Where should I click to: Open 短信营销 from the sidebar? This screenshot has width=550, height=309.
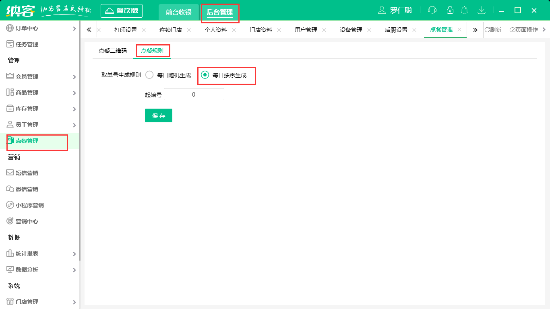click(27, 173)
